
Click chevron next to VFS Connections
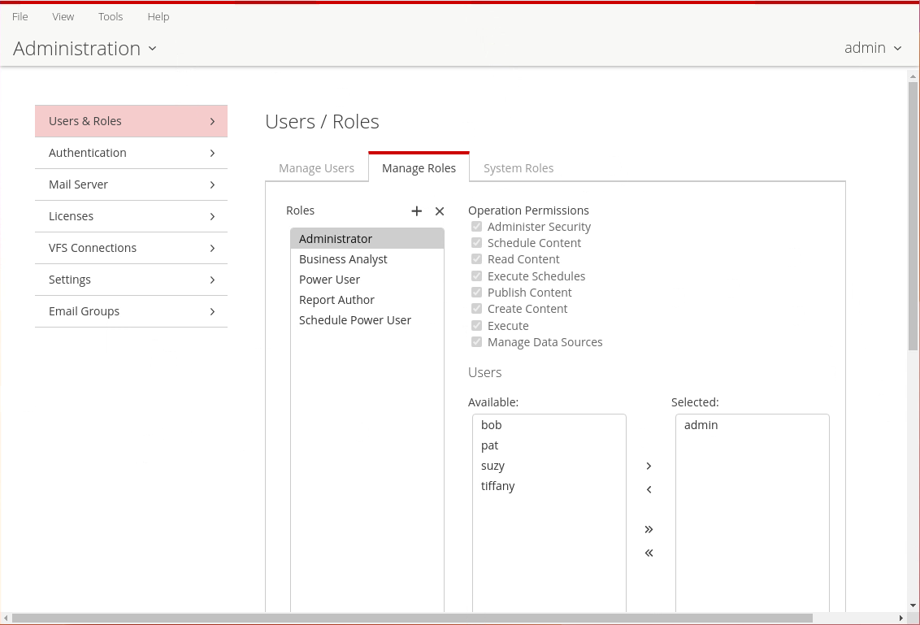point(212,248)
